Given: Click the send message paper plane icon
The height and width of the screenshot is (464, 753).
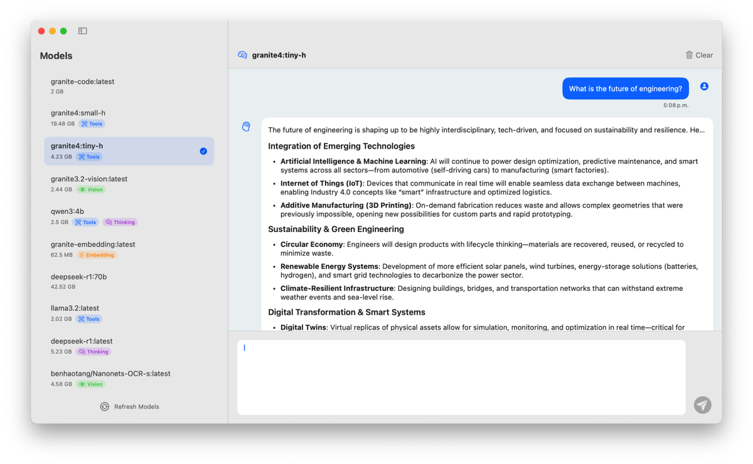Looking at the screenshot, I should point(702,405).
